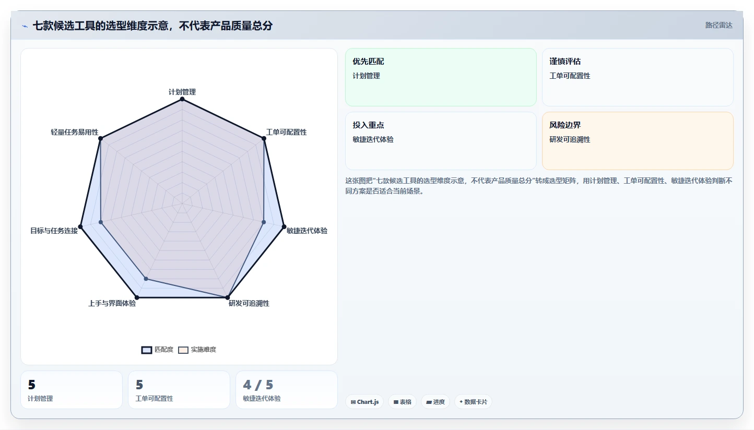This screenshot has width=754, height=430.
Task: Open the 投入重点 card
Action: 441,141
